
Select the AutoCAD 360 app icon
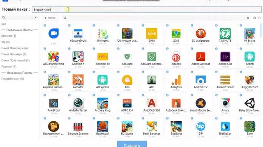coord(152,103)
